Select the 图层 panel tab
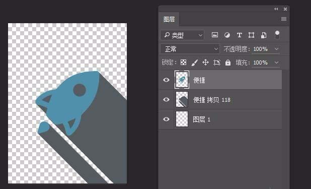311x189 pixels. pyautogui.click(x=169, y=19)
